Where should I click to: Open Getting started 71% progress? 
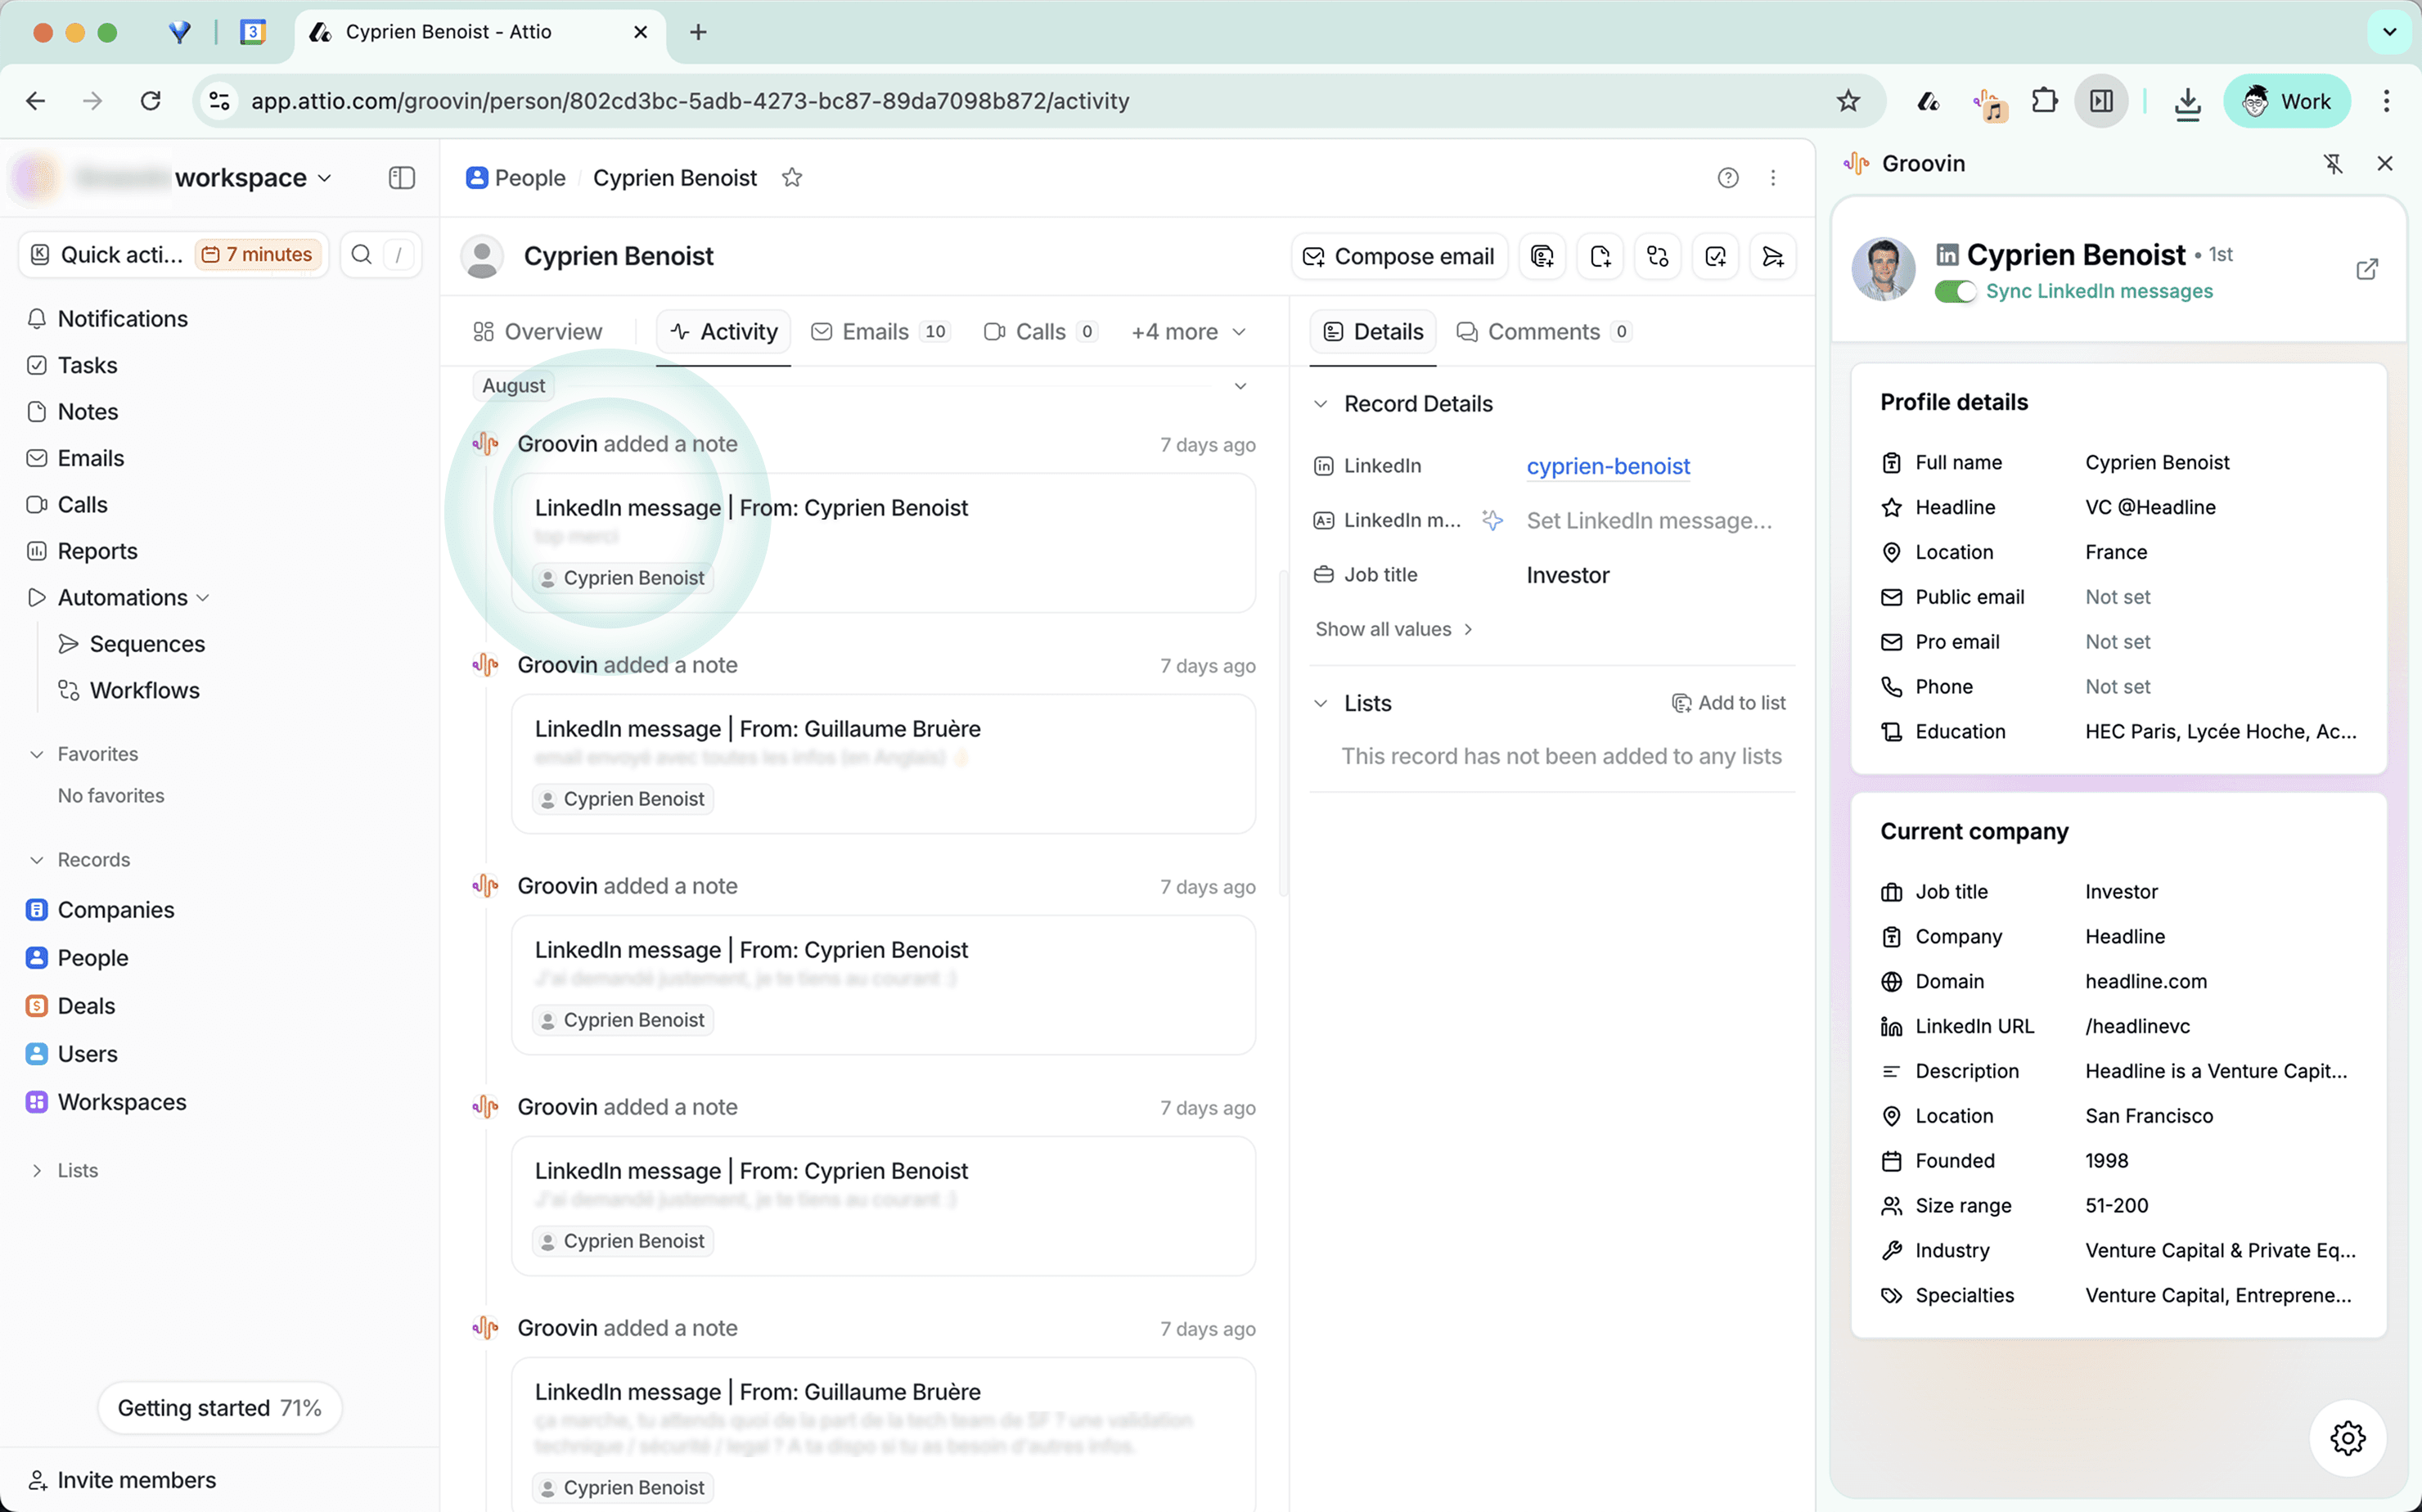pos(219,1408)
